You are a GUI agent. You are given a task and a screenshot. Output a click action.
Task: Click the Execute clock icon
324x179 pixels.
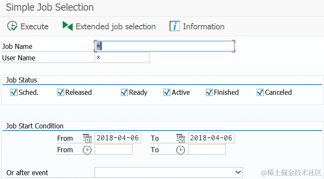tap(12, 26)
